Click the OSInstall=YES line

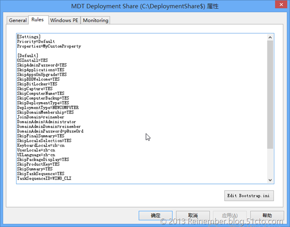point(33,61)
